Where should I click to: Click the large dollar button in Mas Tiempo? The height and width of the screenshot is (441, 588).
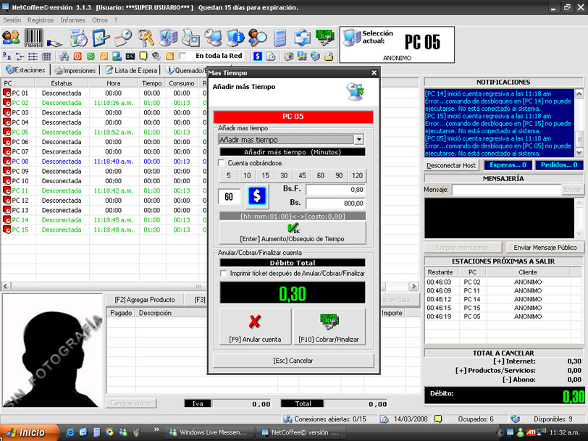click(x=257, y=196)
